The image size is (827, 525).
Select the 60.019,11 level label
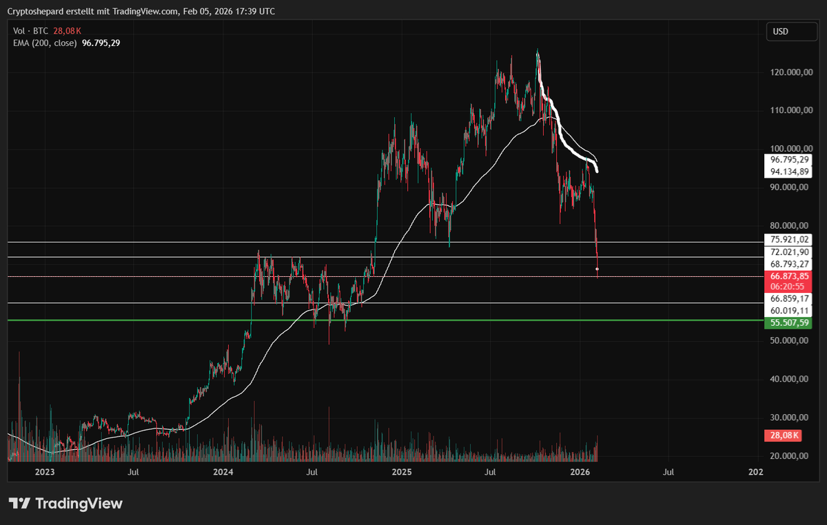788,311
